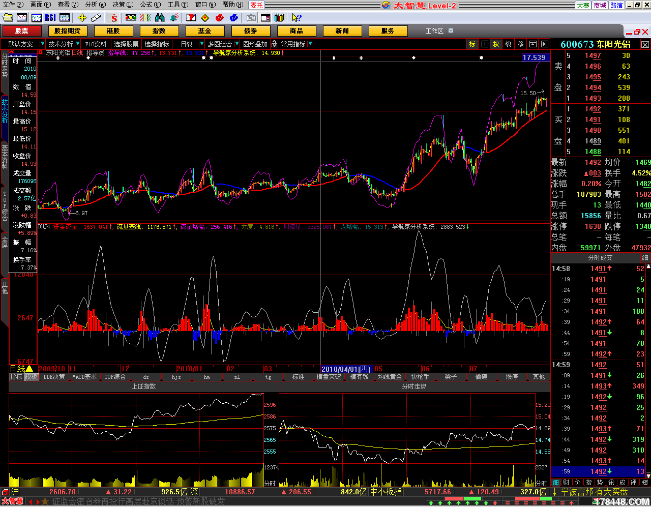
Task: Click the grid plus layout icon
Action: [485, 44]
